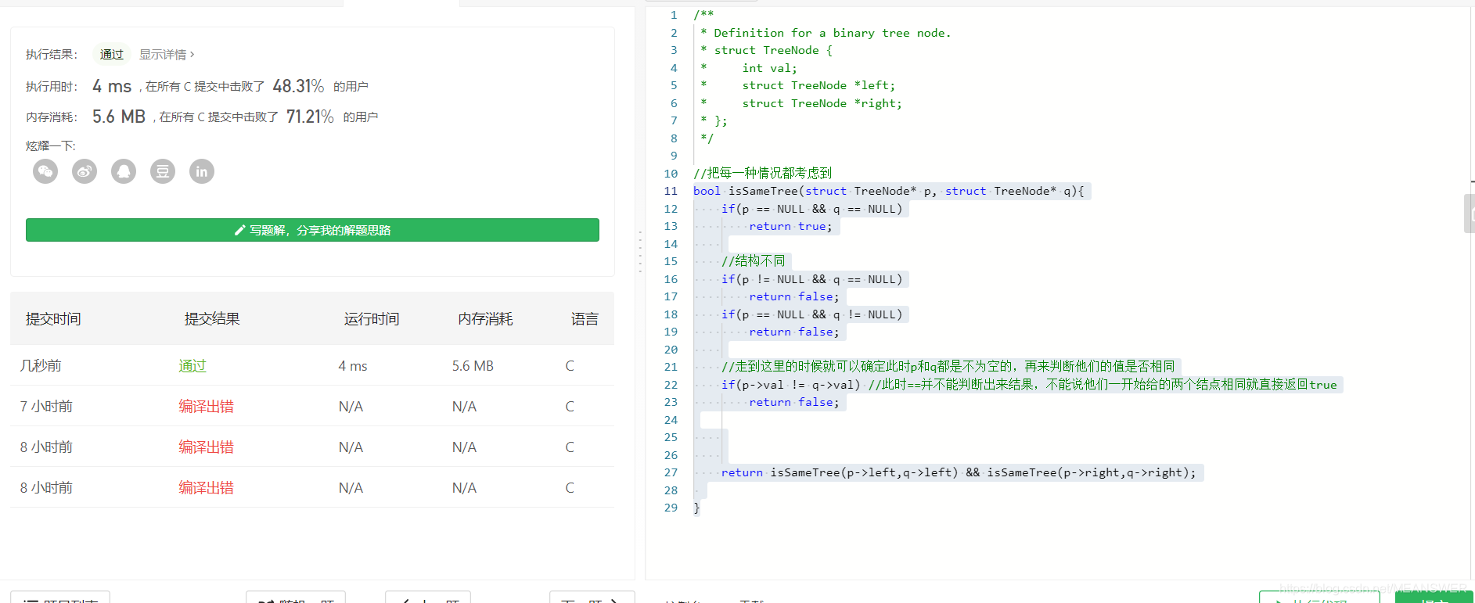
Task: Place the cursor on the //把每一种情况都考虑到 comment
Action: 762,173
